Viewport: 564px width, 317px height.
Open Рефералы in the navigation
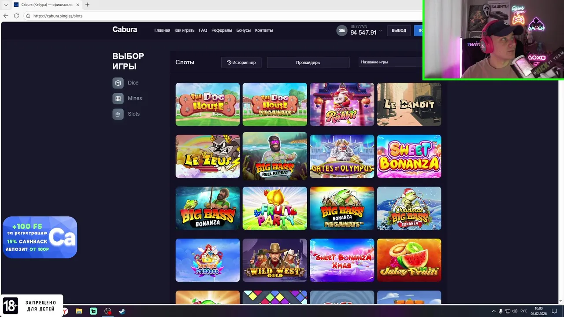point(222,30)
